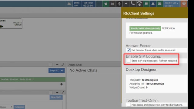Click Enable Notifications (default) button
194x109 pixels.
point(145,28)
